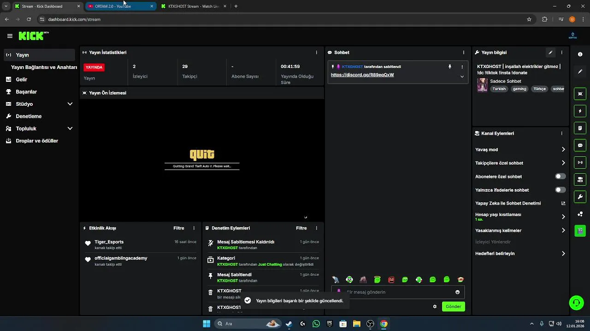Open OBS Studio from the taskbar
This screenshot has width=590, height=331.
pyautogui.click(x=370, y=324)
